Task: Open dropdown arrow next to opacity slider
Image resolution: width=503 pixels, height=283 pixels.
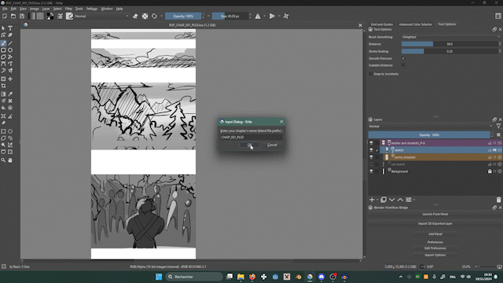Action: tap(208, 16)
